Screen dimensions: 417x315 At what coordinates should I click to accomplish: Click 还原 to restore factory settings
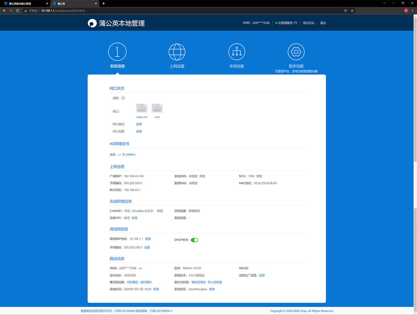pyautogui.click(x=262, y=275)
